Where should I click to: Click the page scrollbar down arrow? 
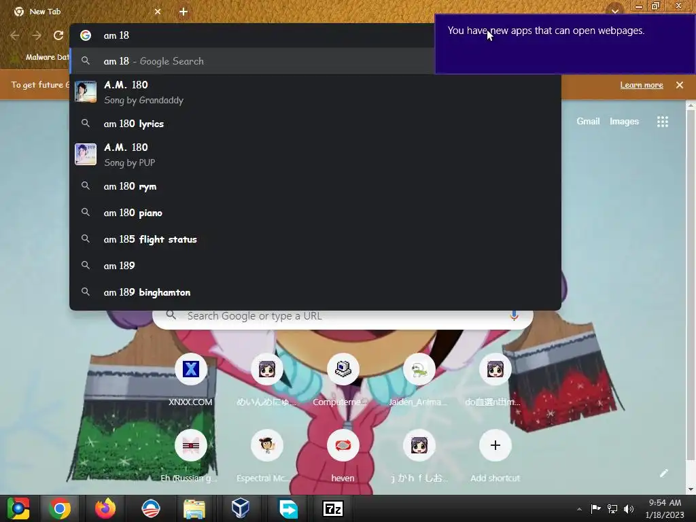coord(691,489)
